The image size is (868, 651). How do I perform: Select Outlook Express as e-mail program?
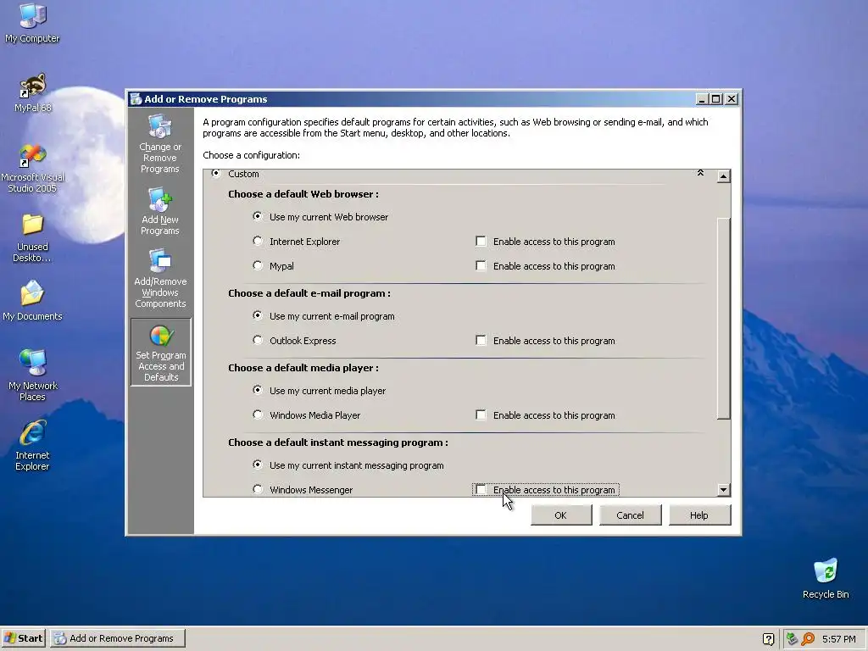tap(258, 340)
